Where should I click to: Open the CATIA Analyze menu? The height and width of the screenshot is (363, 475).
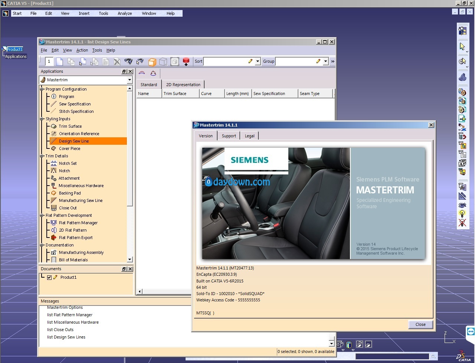(125, 13)
